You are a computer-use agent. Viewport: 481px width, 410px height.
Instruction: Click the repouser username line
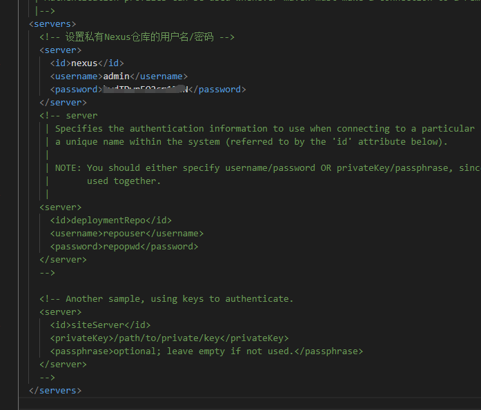tap(127, 234)
